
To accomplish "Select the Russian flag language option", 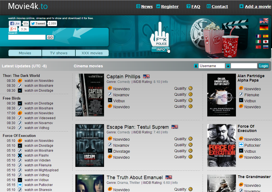I will click(265, 47).
